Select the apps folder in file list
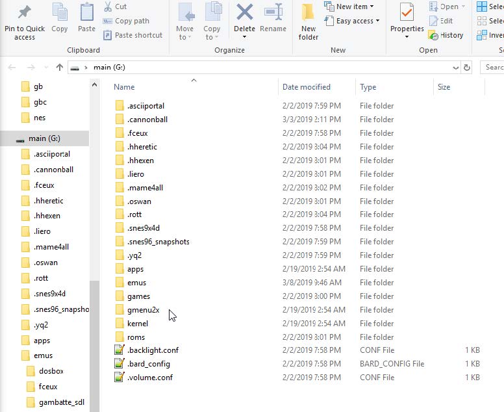This screenshot has width=504, height=412. (135, 269)
